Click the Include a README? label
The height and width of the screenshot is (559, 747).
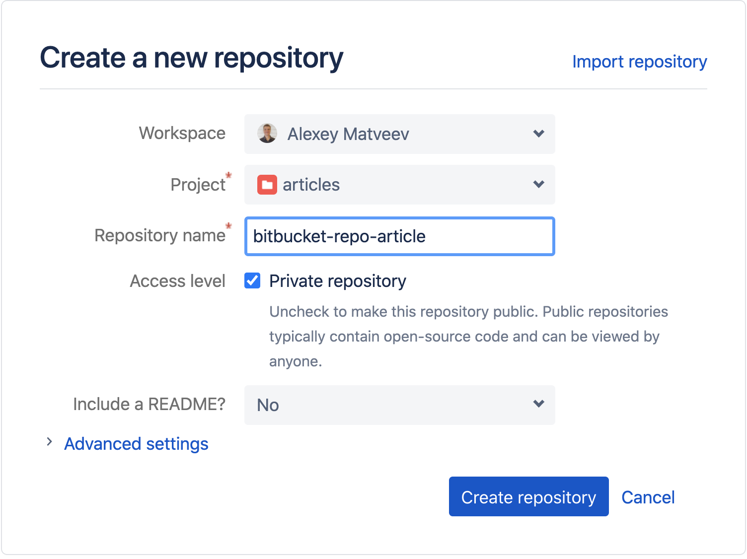[149, 404]
